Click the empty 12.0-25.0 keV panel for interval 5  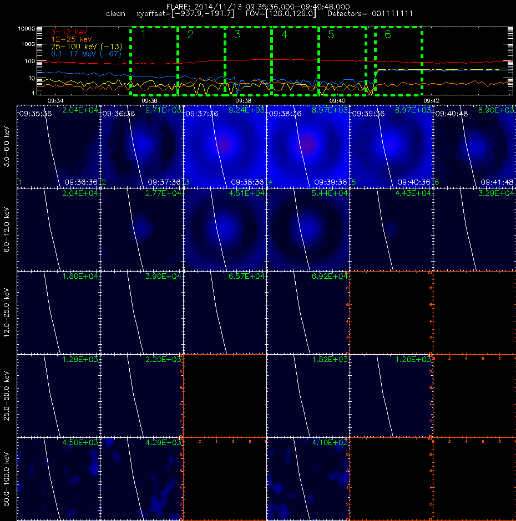(x=391, y=313)
